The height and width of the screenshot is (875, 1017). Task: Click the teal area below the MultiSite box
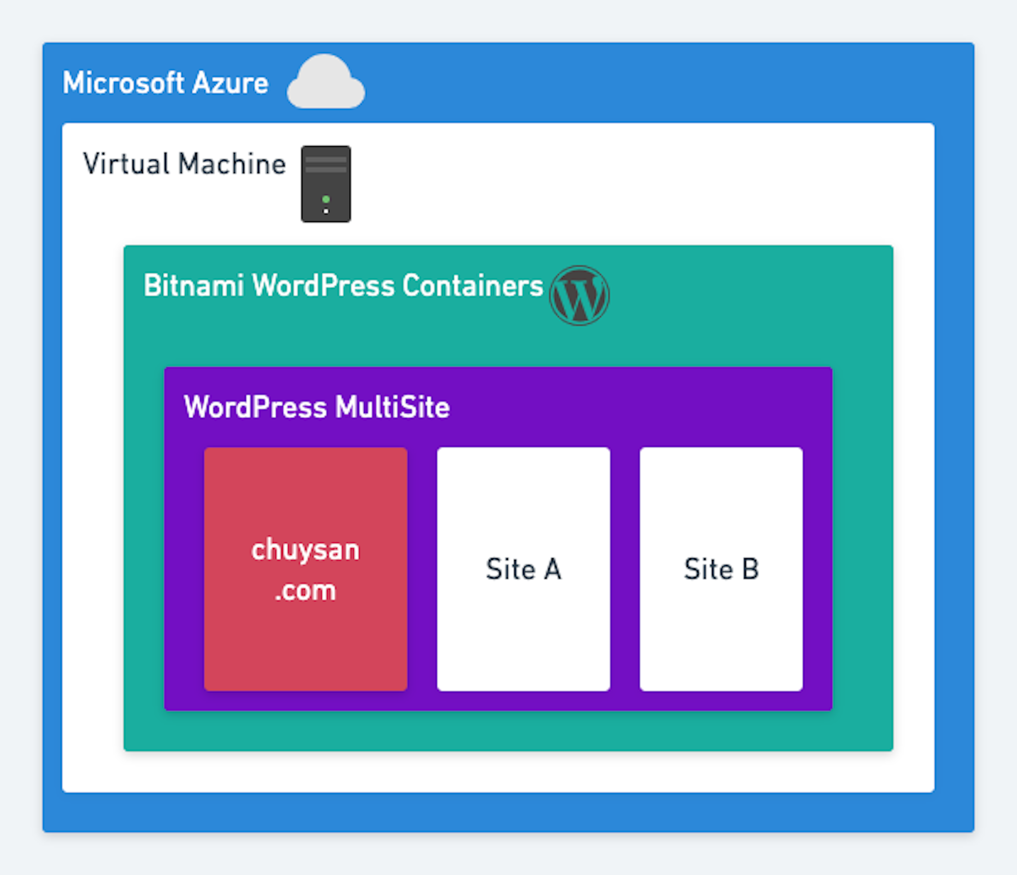508,730
